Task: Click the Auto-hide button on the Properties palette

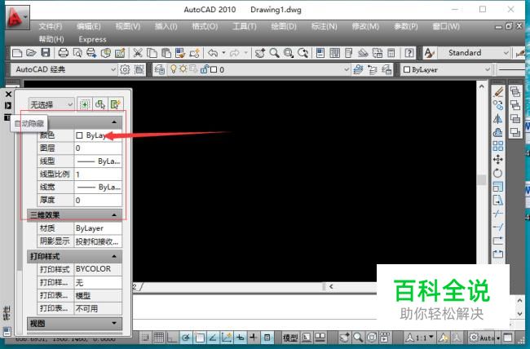Action: point(8,105)
